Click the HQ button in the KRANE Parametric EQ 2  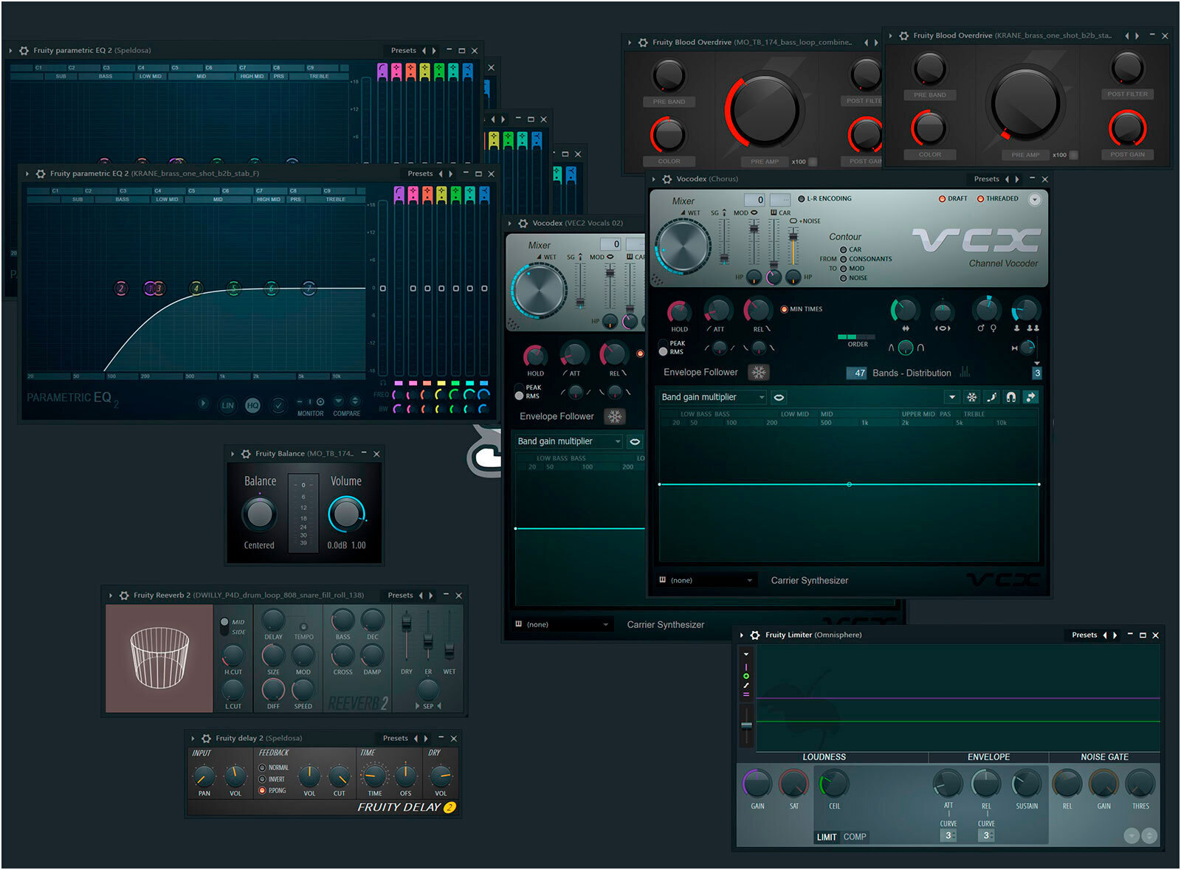click(x=252, y=405)
